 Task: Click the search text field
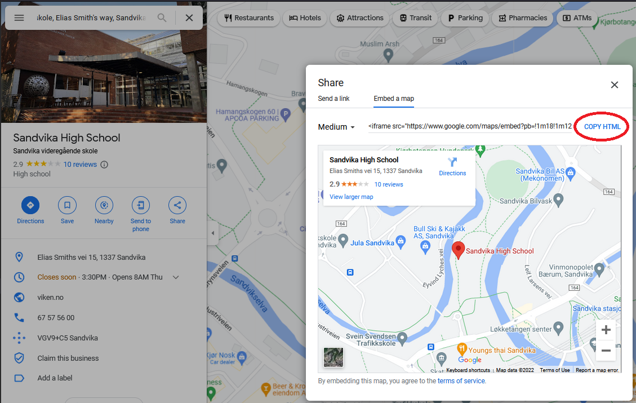(x=92, y=18)
